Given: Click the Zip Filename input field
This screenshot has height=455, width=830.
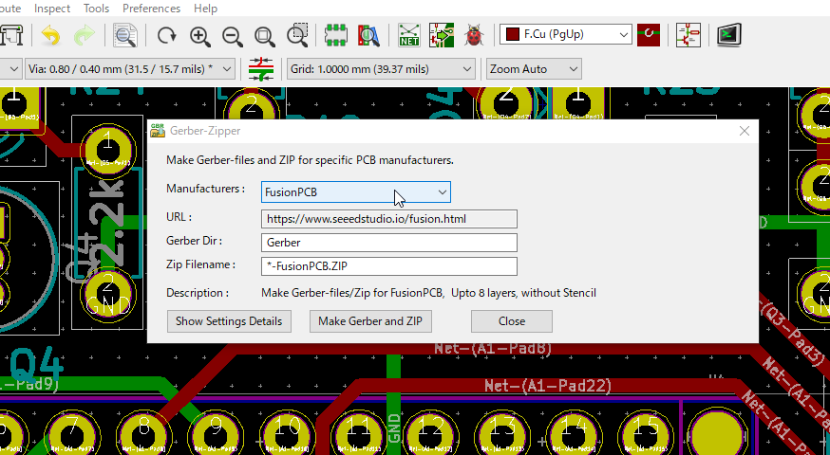Looking at the screenshot, I should point(389,266).
